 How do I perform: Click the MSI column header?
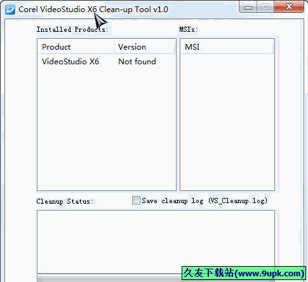coord(227,47)
